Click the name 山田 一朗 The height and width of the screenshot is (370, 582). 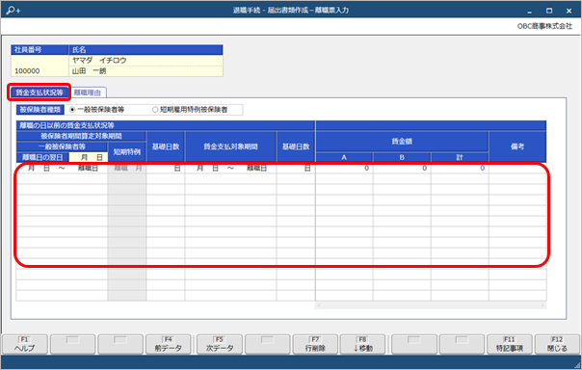(89, 71)
